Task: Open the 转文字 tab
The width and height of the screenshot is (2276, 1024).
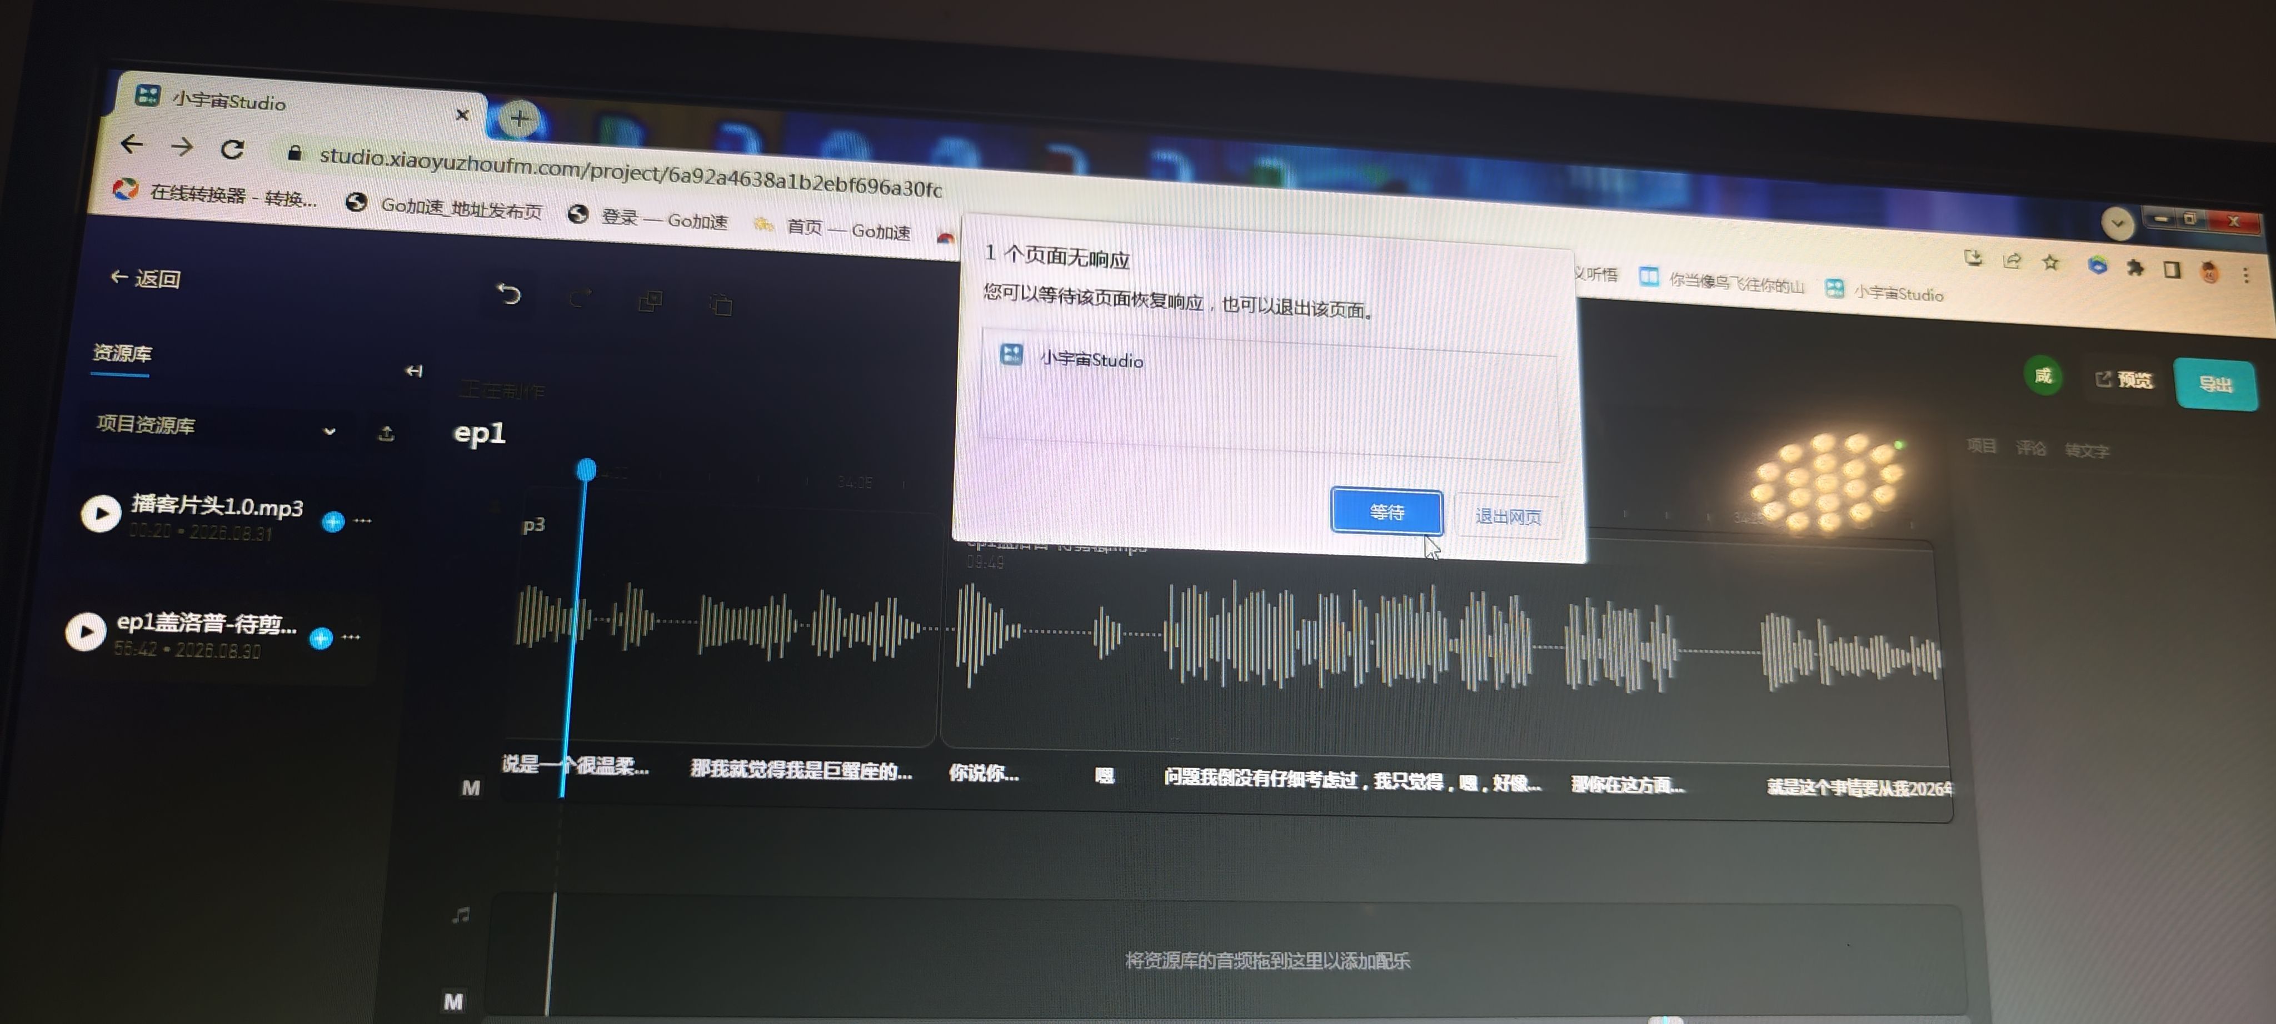Action: tap(2087, 450)
